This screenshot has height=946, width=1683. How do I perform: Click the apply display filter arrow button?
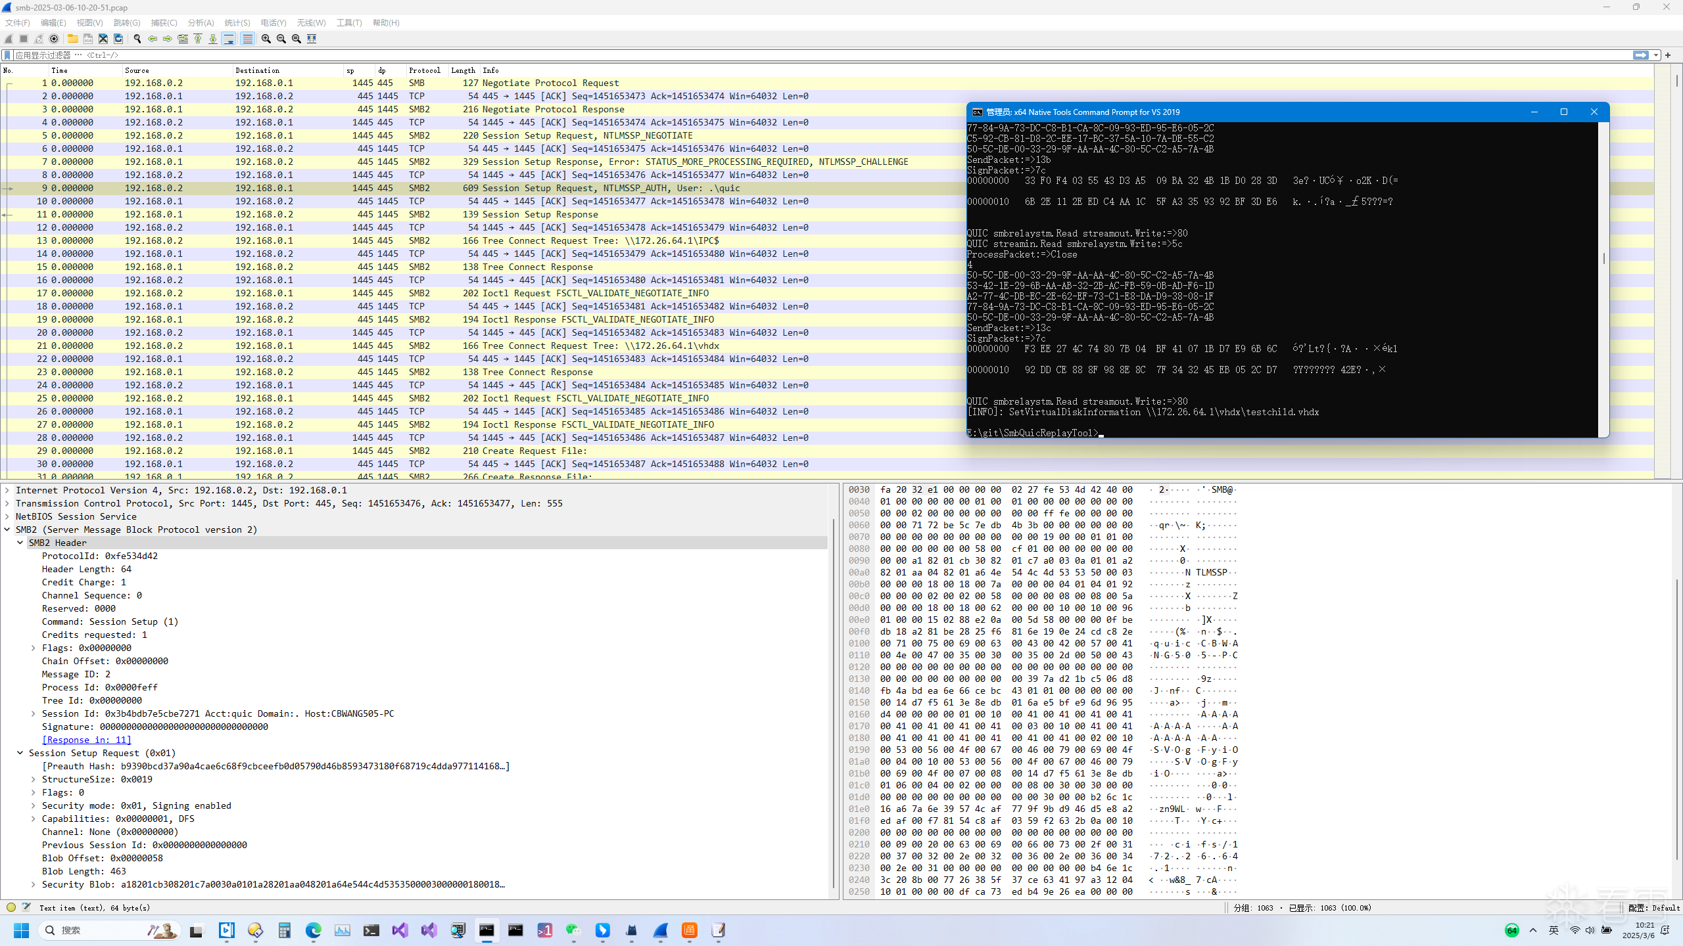(x=1640, y=55)
